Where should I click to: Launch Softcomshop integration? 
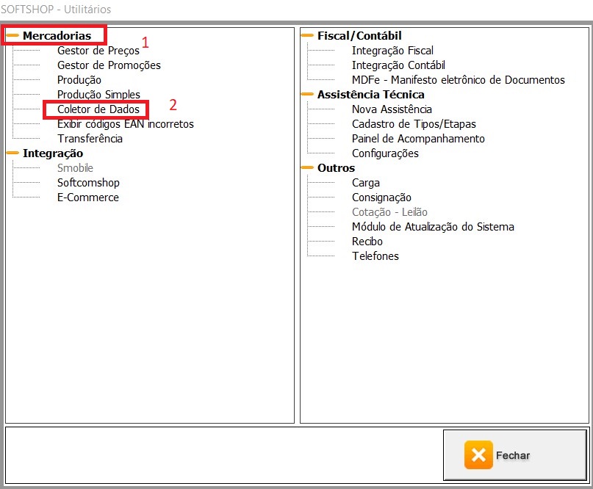pyautogui.click(x=88, y=183)
